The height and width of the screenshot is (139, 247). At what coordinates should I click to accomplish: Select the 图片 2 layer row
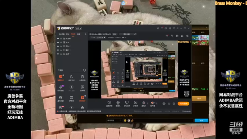tap(72, 46)
